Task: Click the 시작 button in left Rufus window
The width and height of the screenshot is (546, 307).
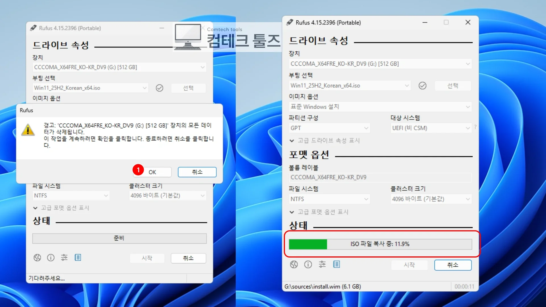Action: (x=147, y=258)
